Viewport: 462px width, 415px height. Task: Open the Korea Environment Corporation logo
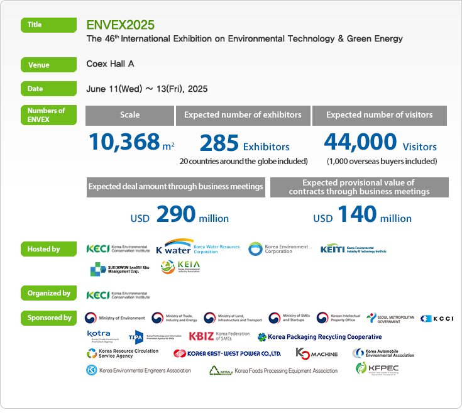[x=278, y=249]
